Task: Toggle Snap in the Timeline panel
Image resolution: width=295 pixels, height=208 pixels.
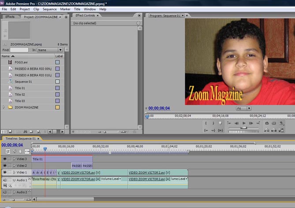Action: click(x=7, y=151)
